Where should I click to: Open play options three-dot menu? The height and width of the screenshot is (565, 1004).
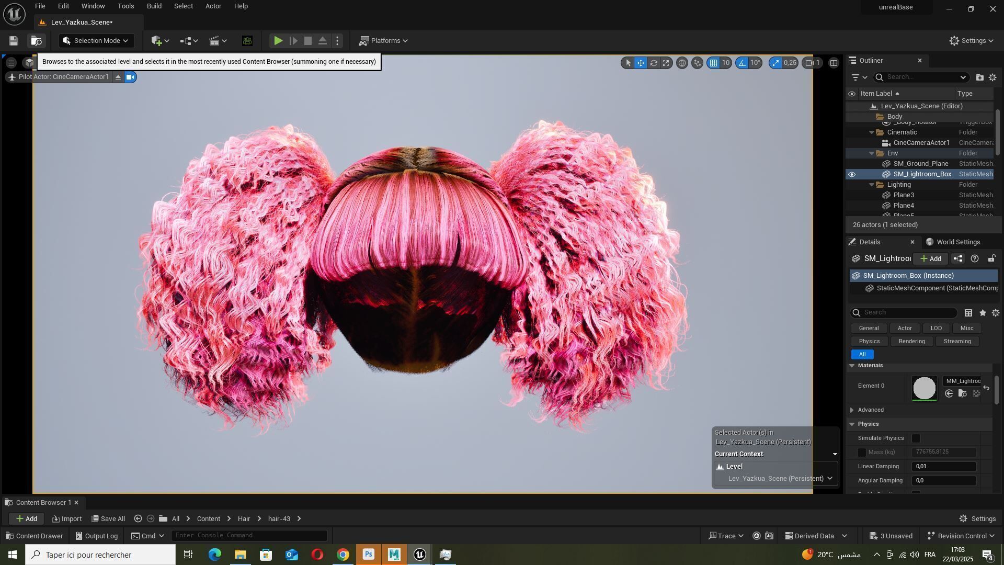click(x=337, y=41)
